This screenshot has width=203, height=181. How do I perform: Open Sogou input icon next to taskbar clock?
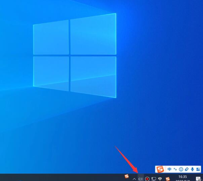[168, 179]
